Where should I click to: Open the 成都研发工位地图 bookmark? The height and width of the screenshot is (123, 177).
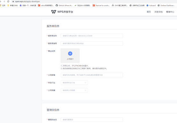[x=137, y=5]
